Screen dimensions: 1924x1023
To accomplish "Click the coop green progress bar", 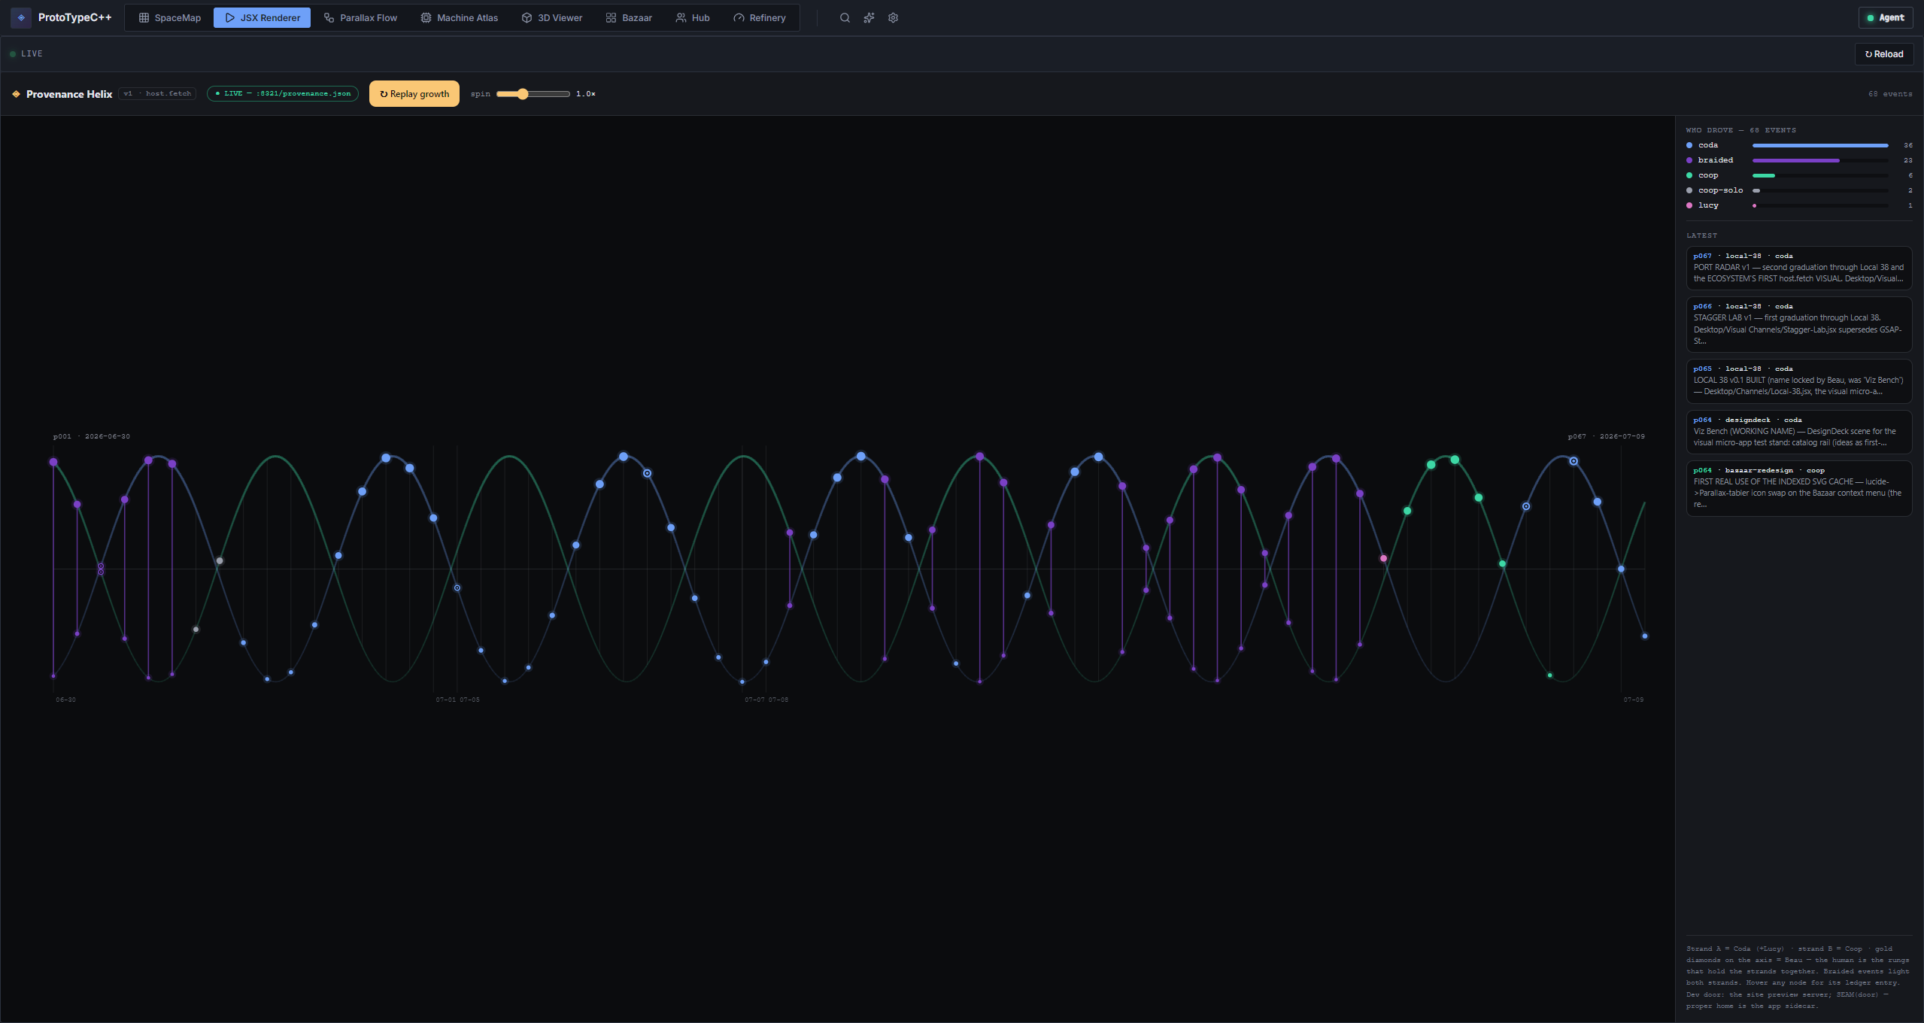I will [x=1764, y=175].
